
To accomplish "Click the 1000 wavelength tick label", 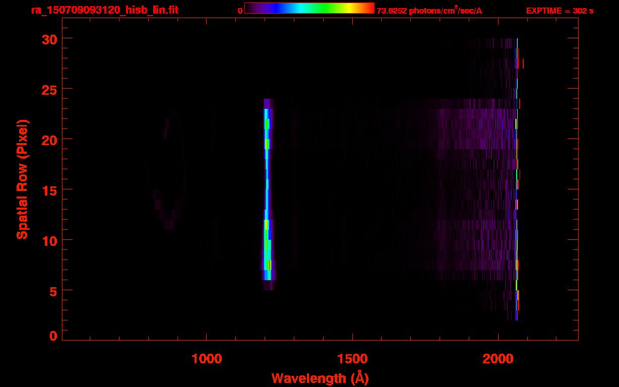I will point(207,358).
